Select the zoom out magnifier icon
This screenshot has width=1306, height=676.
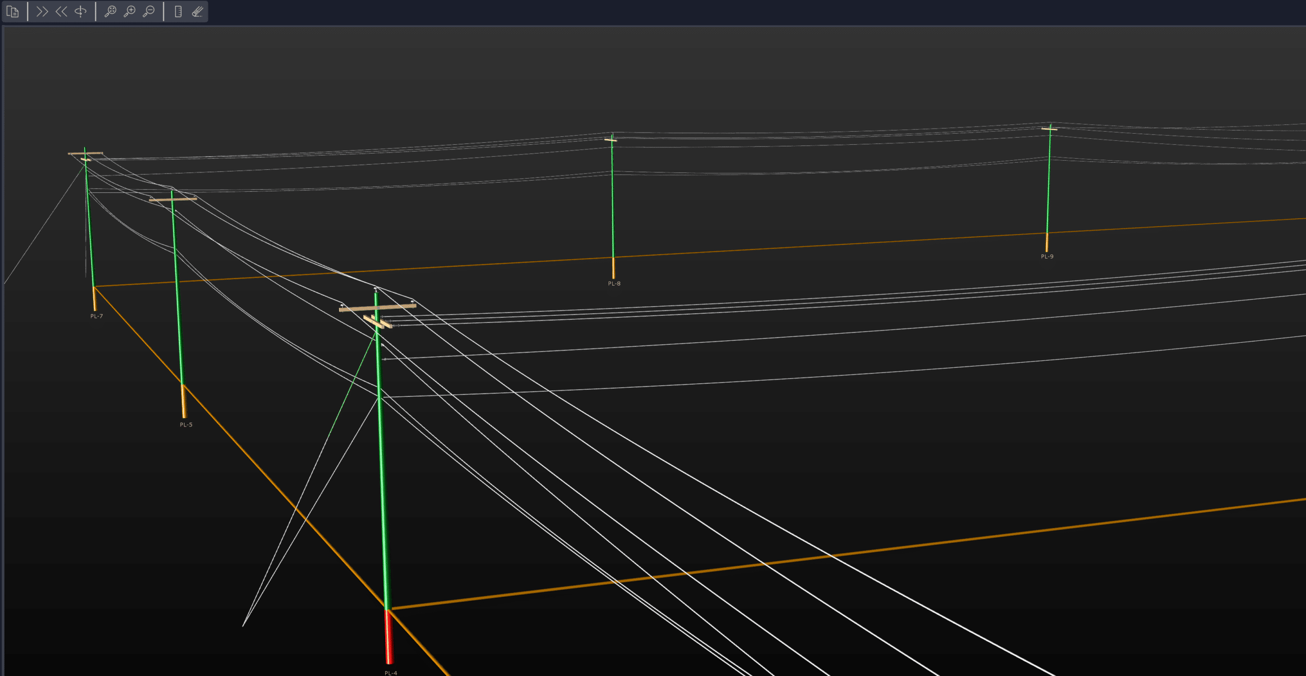tap(148, 11)
